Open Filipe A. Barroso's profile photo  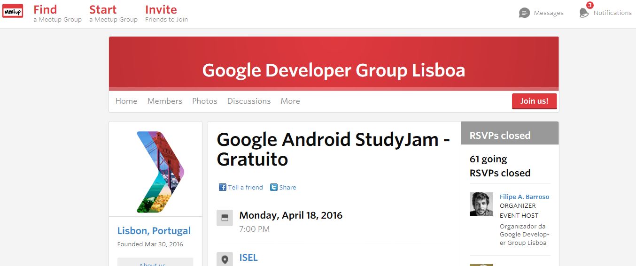(481, 204)
